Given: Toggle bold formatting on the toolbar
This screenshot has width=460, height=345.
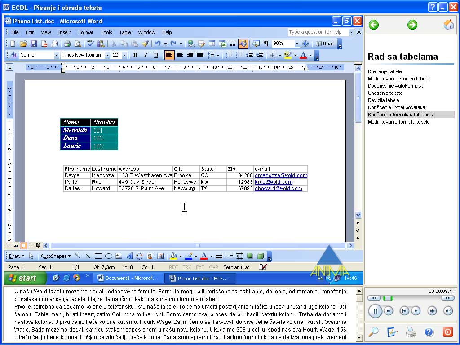Looking at the screenshot, I should (x=135, y=55).
